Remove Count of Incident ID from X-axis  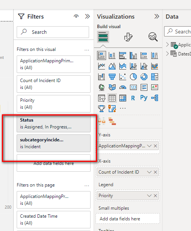[155, 172]
